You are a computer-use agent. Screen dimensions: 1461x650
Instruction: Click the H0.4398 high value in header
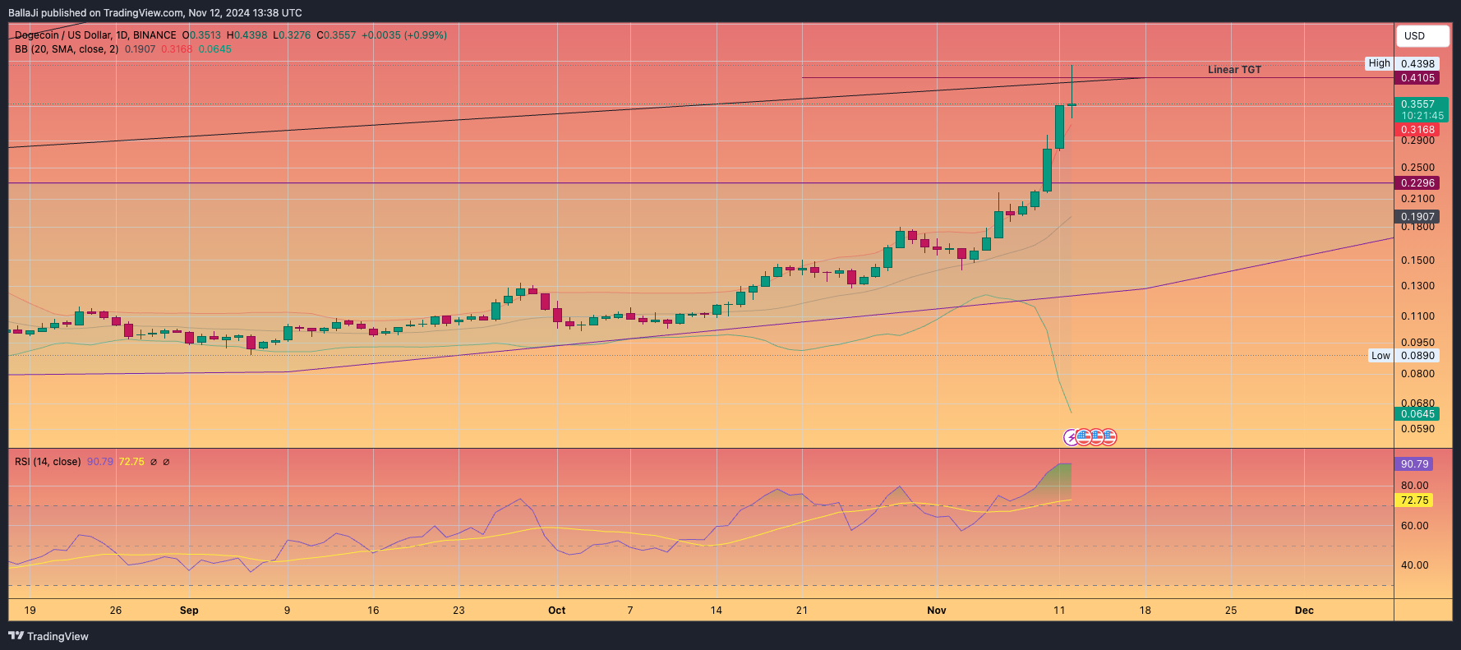click(x=247, y=35)
